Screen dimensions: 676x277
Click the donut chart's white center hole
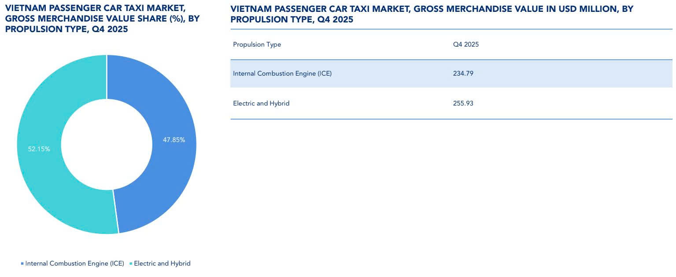pyautogui.click(x=107, y=144)
